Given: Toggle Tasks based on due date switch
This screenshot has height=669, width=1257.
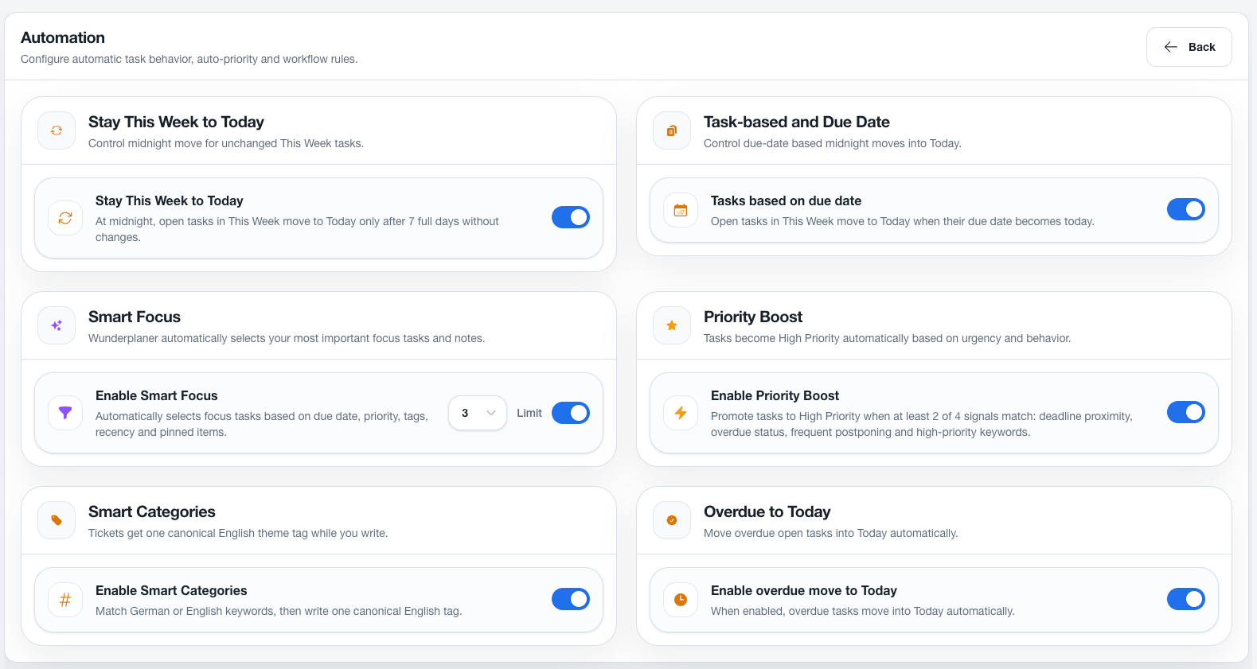Looking at the screenshot, I should point(1186,209).
